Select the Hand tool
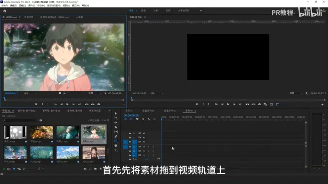This screenshot has height=184, width=328. pos(116,146)
